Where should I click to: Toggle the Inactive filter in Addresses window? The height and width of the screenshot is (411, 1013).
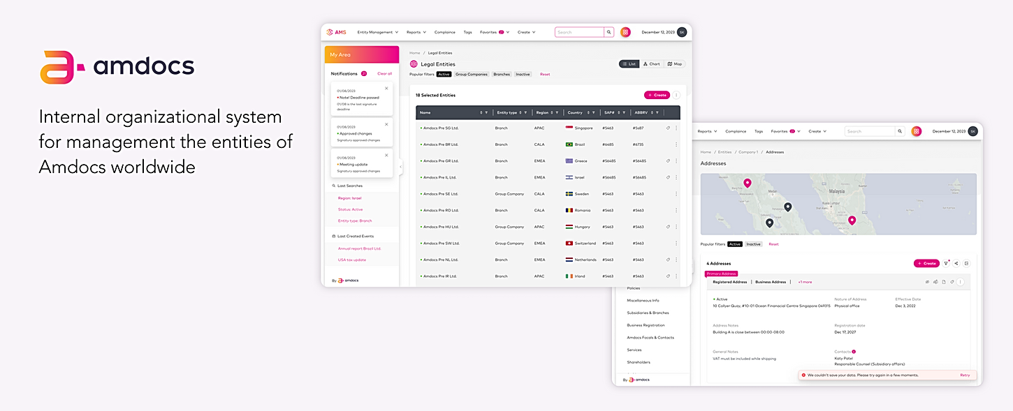753,244
